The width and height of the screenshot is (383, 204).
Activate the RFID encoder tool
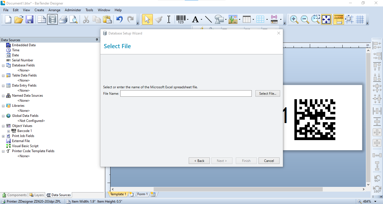coord(274,19)
